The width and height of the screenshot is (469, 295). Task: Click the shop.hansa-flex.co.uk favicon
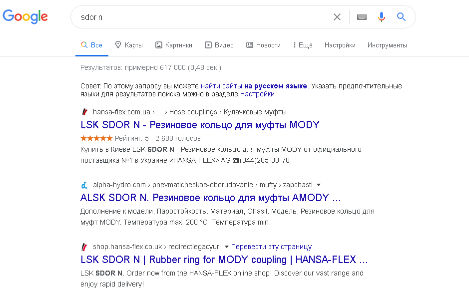pyautogui.click(x=84, y=247)
